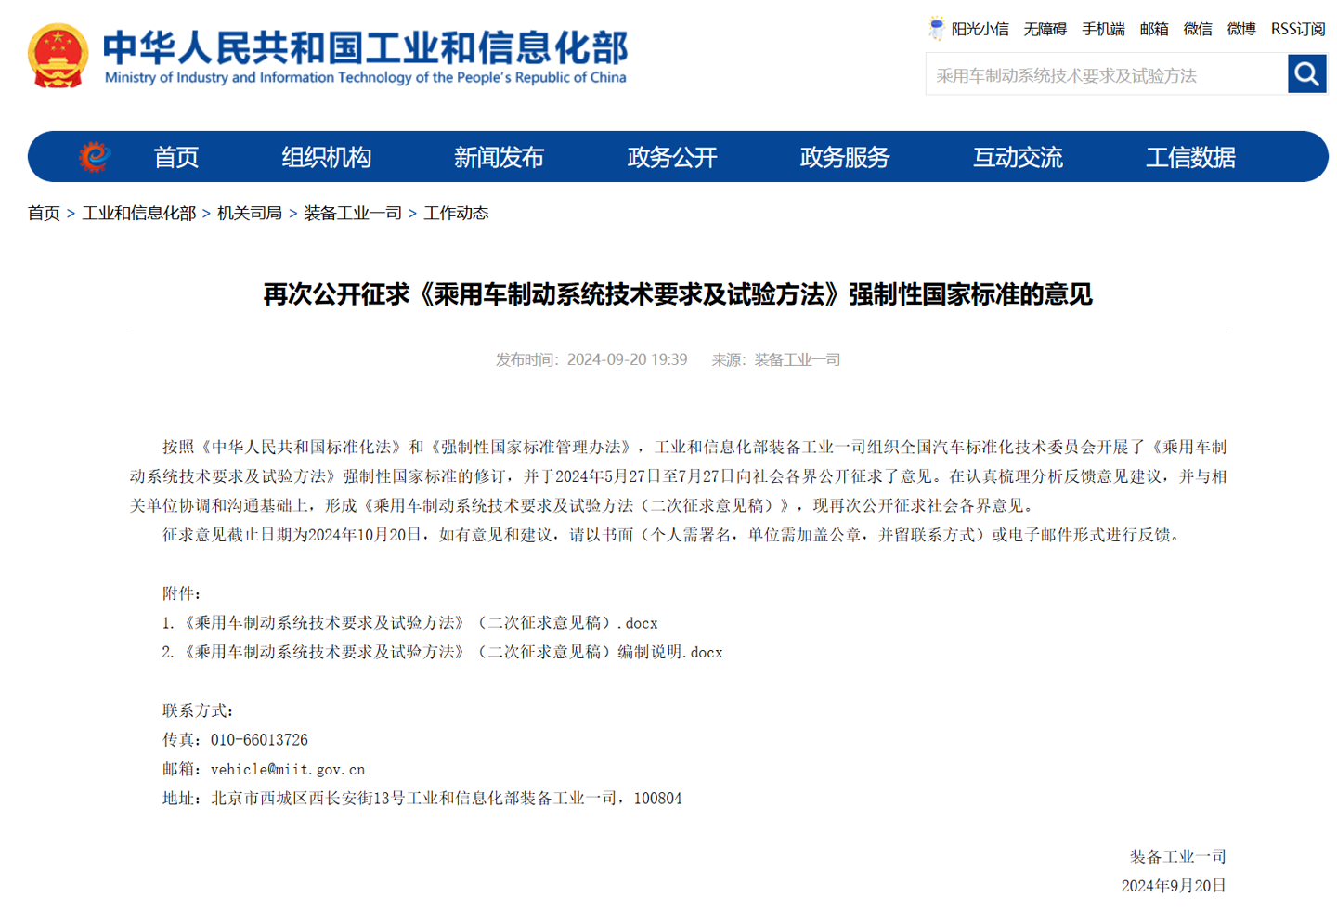Go to 工作动态 in the breadcrumb
The height and width of the screenshot is (924, 1337).
click(x=456, y=213)
